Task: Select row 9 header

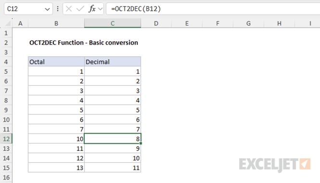Action: tap(6, 110)
